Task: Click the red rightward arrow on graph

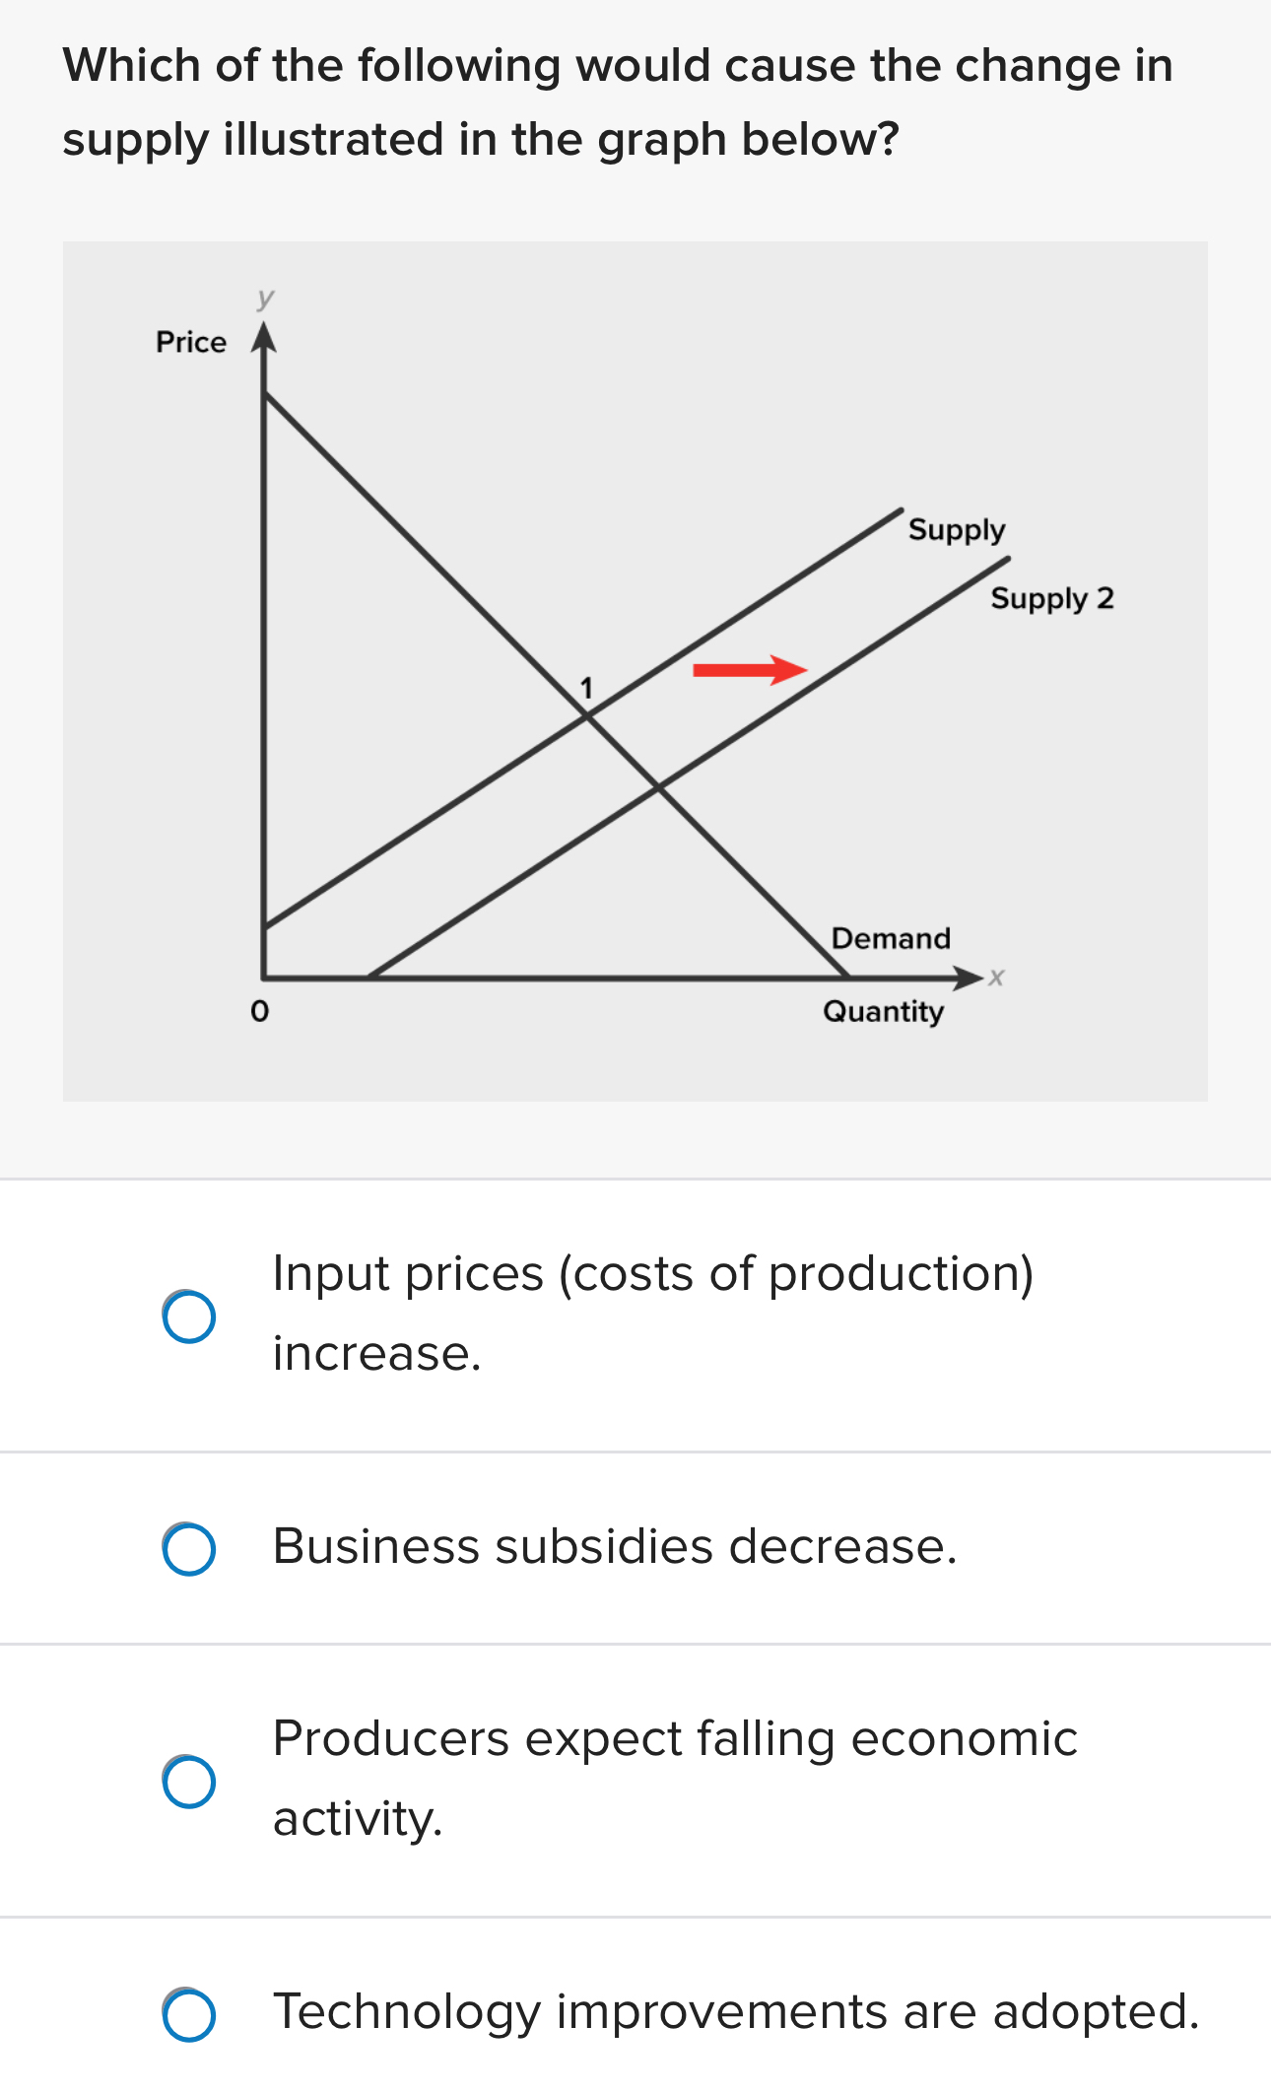Action: [751, 668]
